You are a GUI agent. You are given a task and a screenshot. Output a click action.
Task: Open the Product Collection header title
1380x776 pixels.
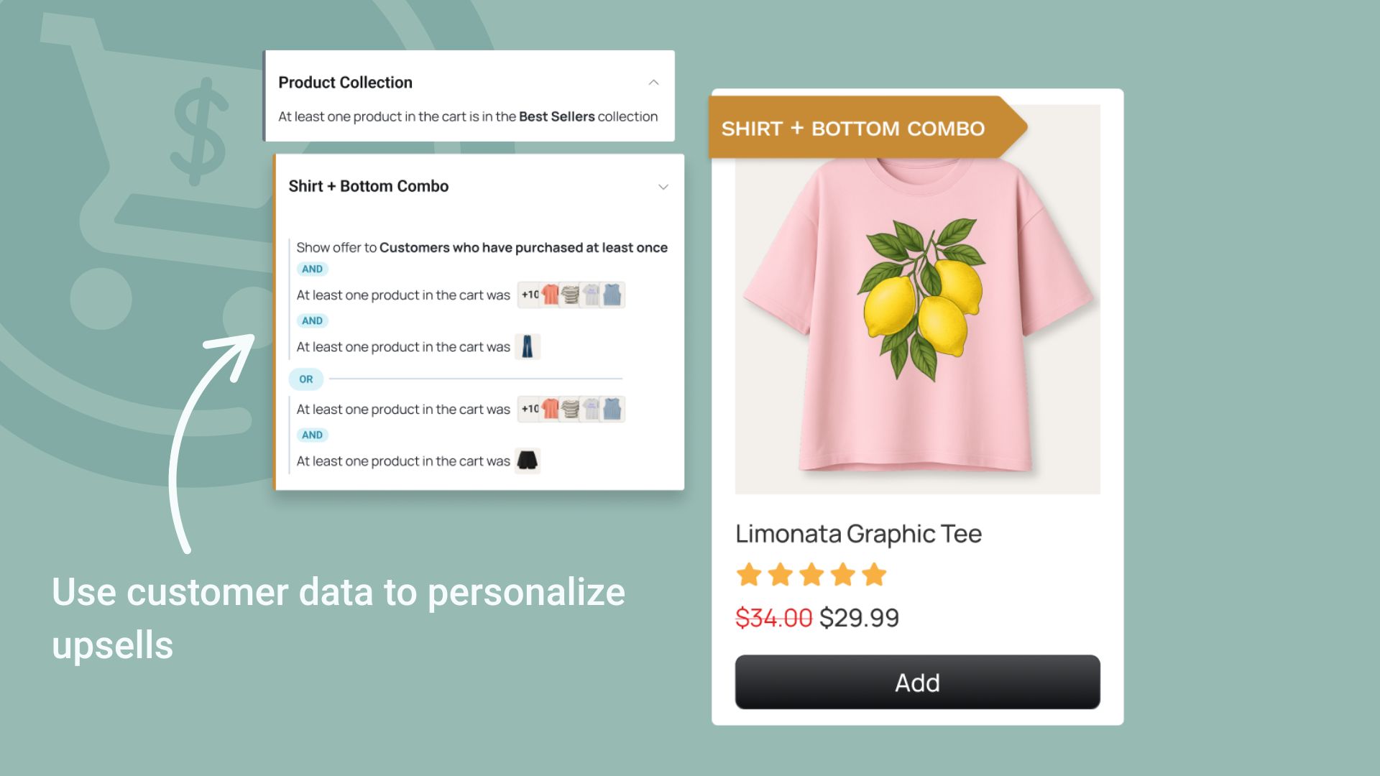345,83
